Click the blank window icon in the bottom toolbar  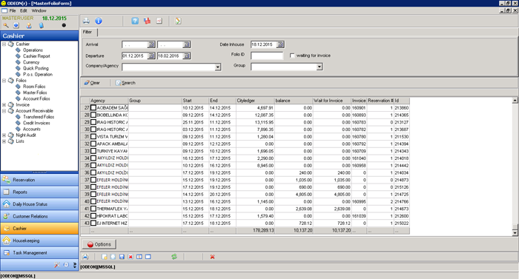click(148, 257)
